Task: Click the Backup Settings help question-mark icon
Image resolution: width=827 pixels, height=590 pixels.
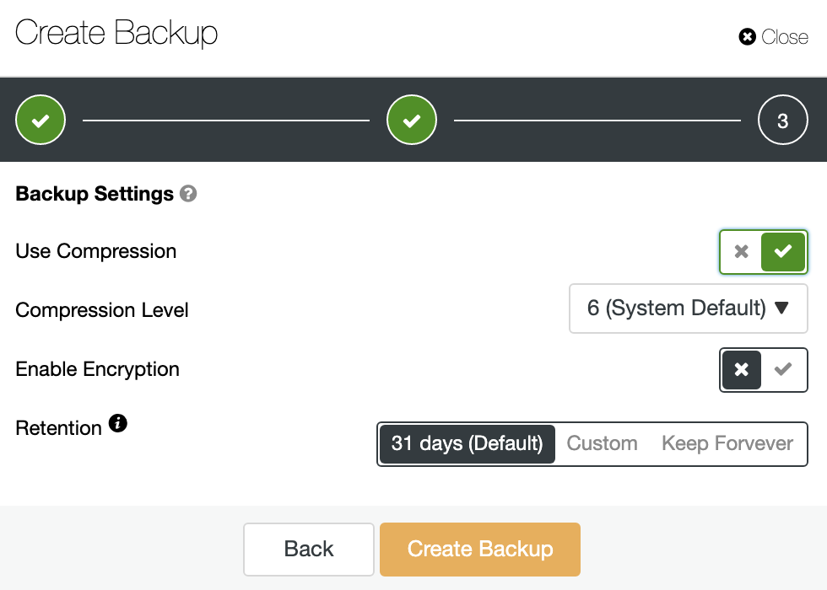Action: click(188, 194)
